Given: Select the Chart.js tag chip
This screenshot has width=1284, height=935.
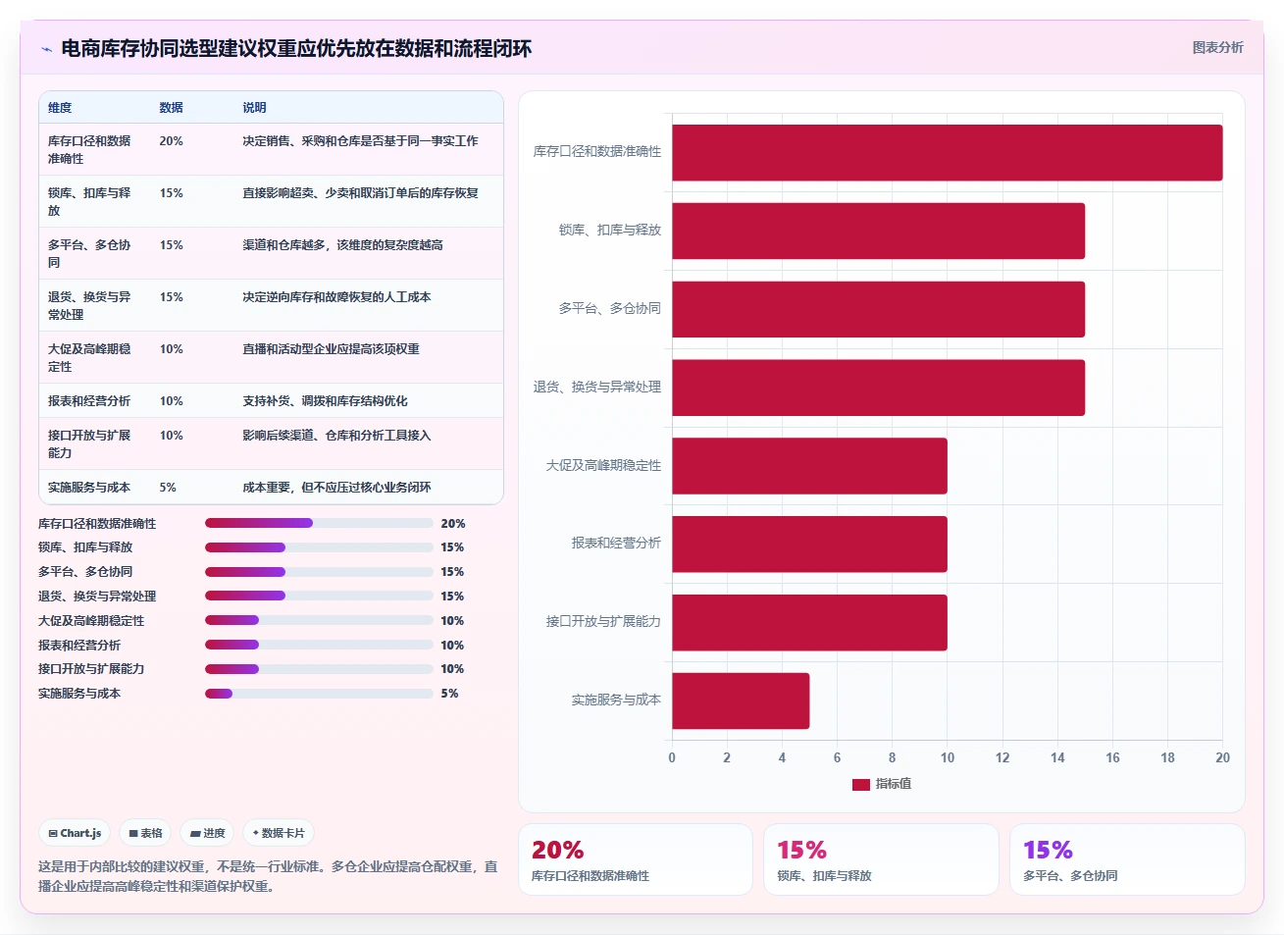Looking at the screenshot, I should [x=75, y=833].
